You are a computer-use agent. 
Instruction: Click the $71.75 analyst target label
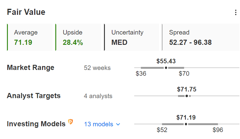[x=186, y=89]
